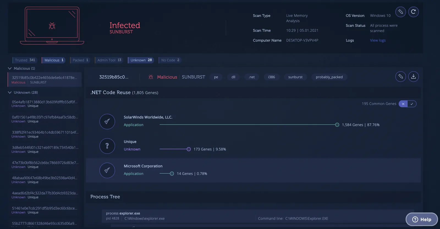The width and height of the screenshot is (440, 229).
Task: Click the Unique question mark circle icon
Action: coord(107,146)
